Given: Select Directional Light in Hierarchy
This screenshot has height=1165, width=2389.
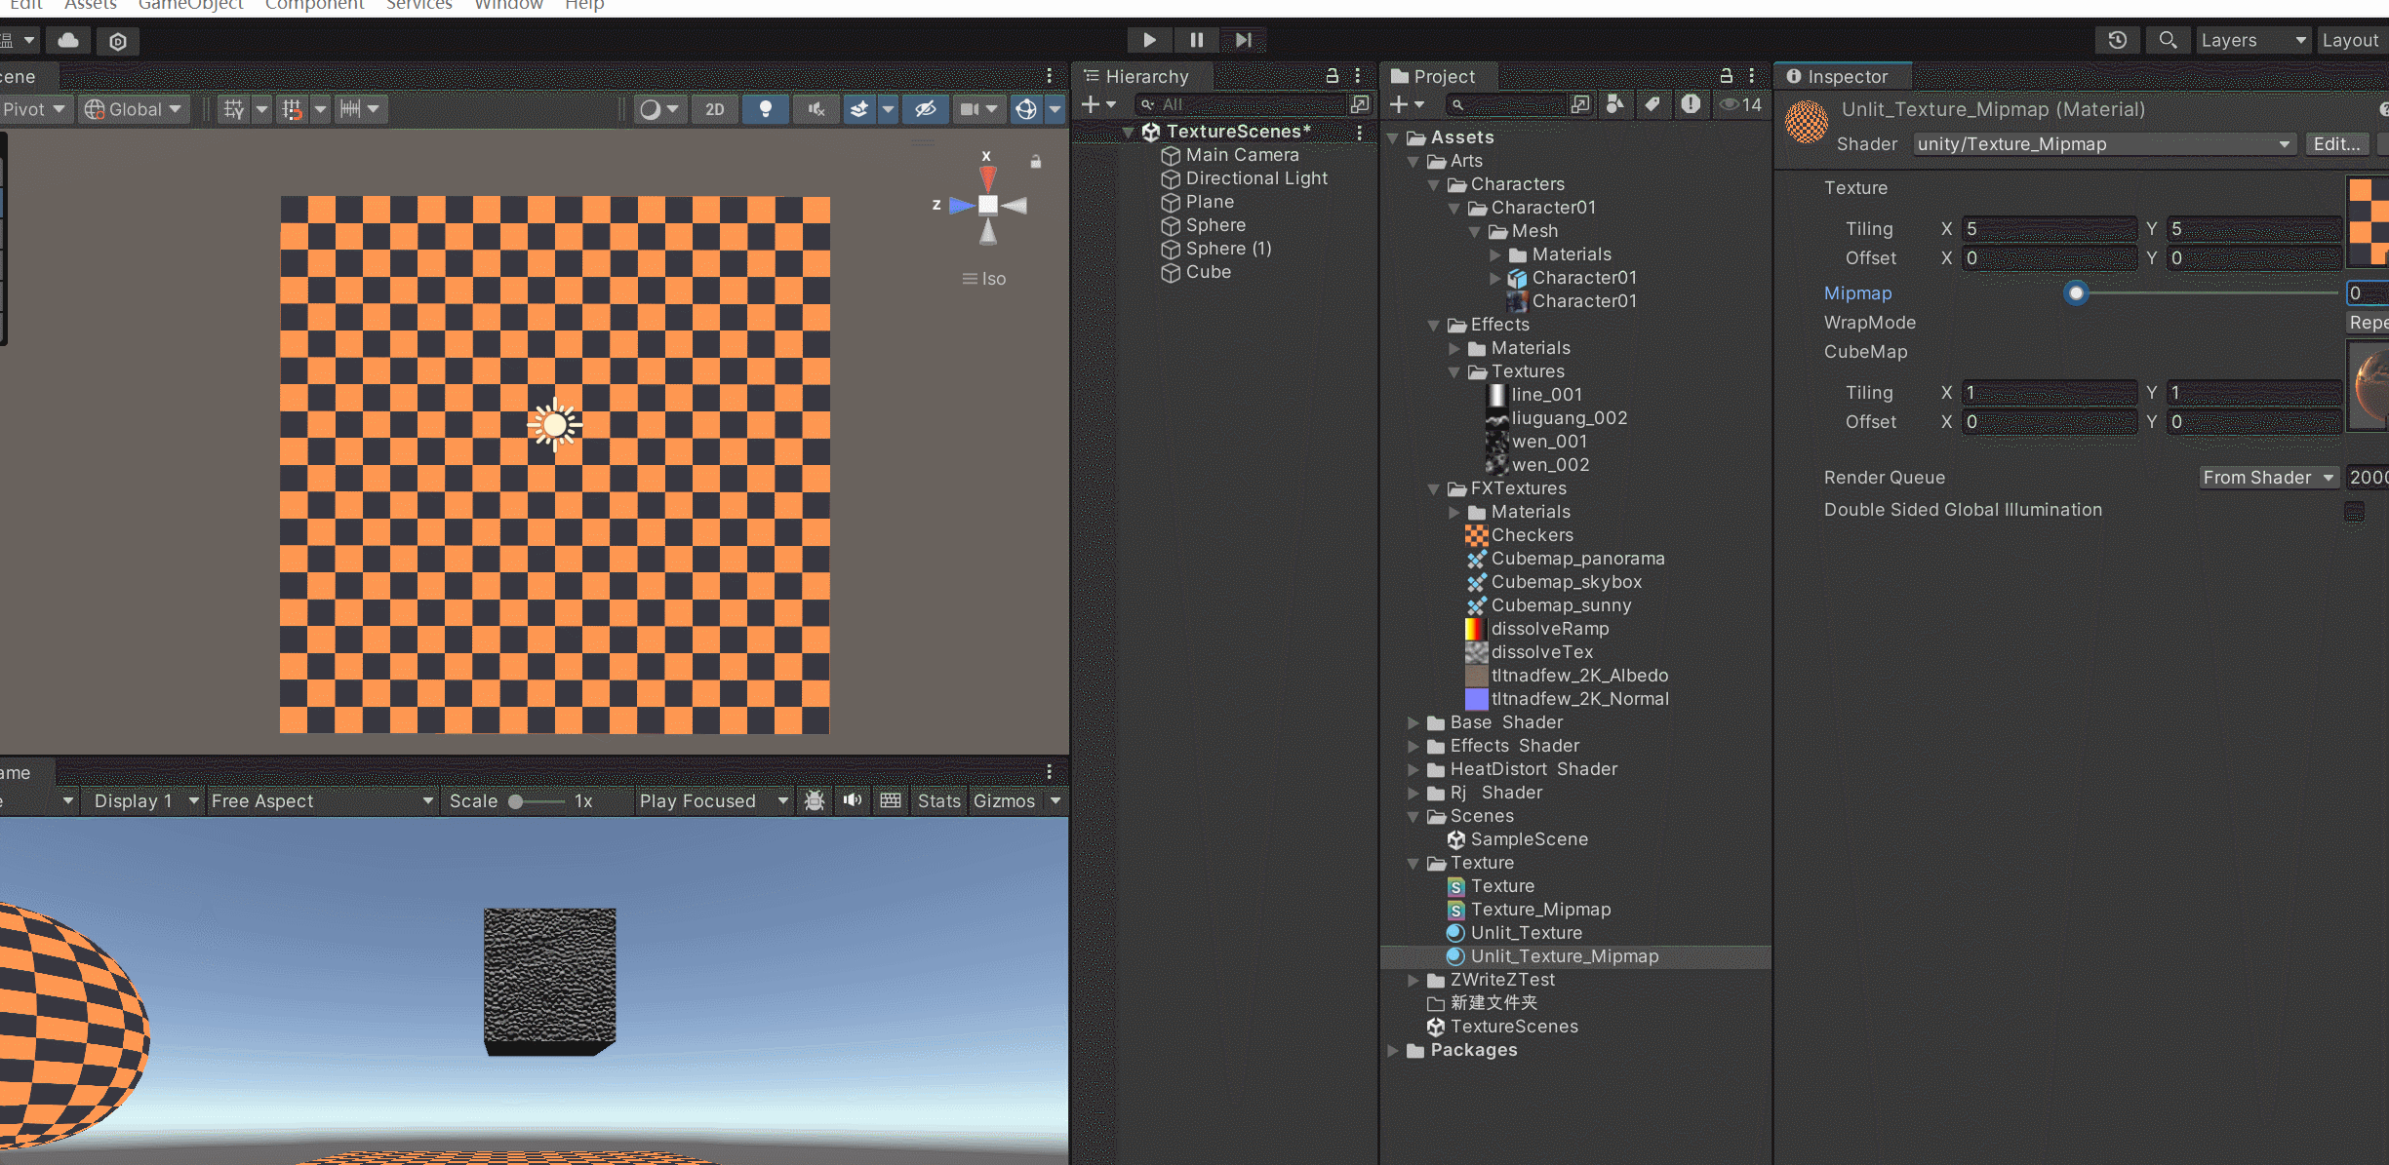Looking at the screenshot, I should click(x=1255, y=178).
